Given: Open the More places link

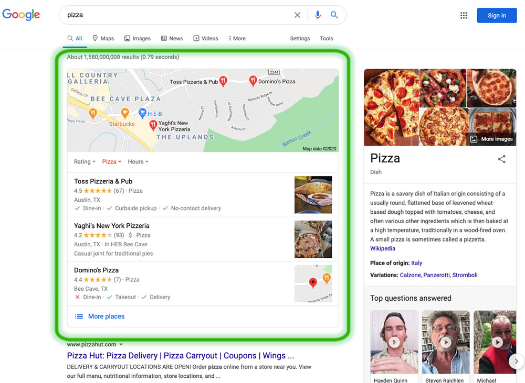Looking at the screenshot, I should point(106,316).
